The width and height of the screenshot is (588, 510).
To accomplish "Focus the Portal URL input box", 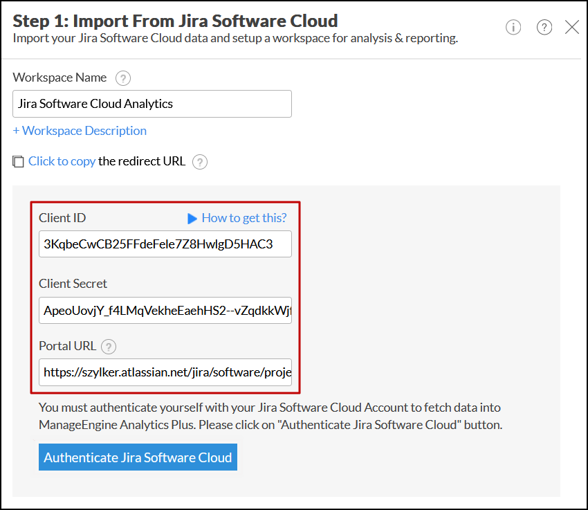I will click(x=165, y=372).
